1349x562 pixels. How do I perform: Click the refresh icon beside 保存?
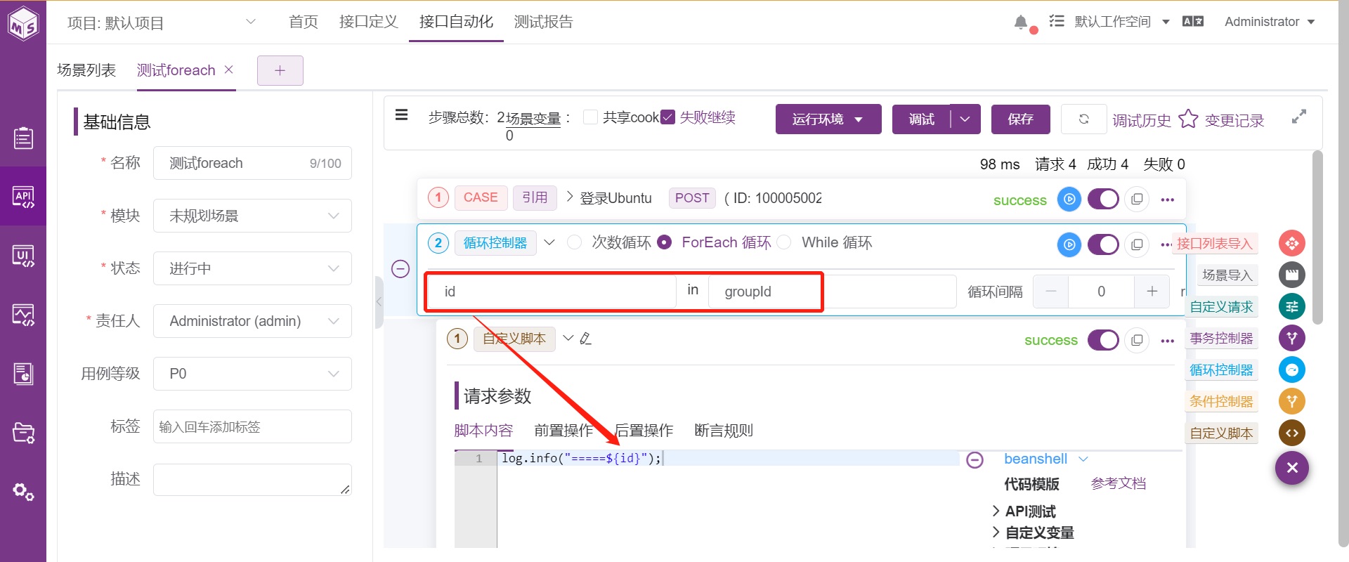click(x=1083, y=119)
